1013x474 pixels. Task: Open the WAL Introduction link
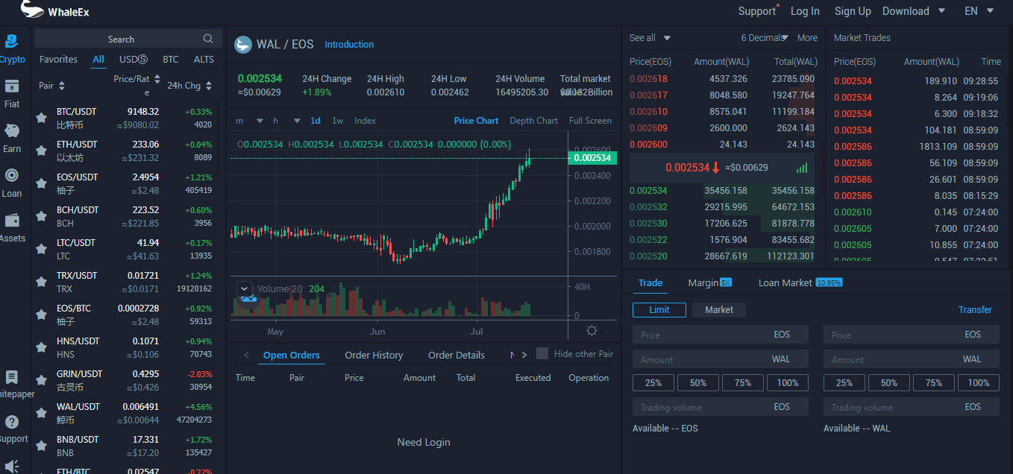(349, 45)
